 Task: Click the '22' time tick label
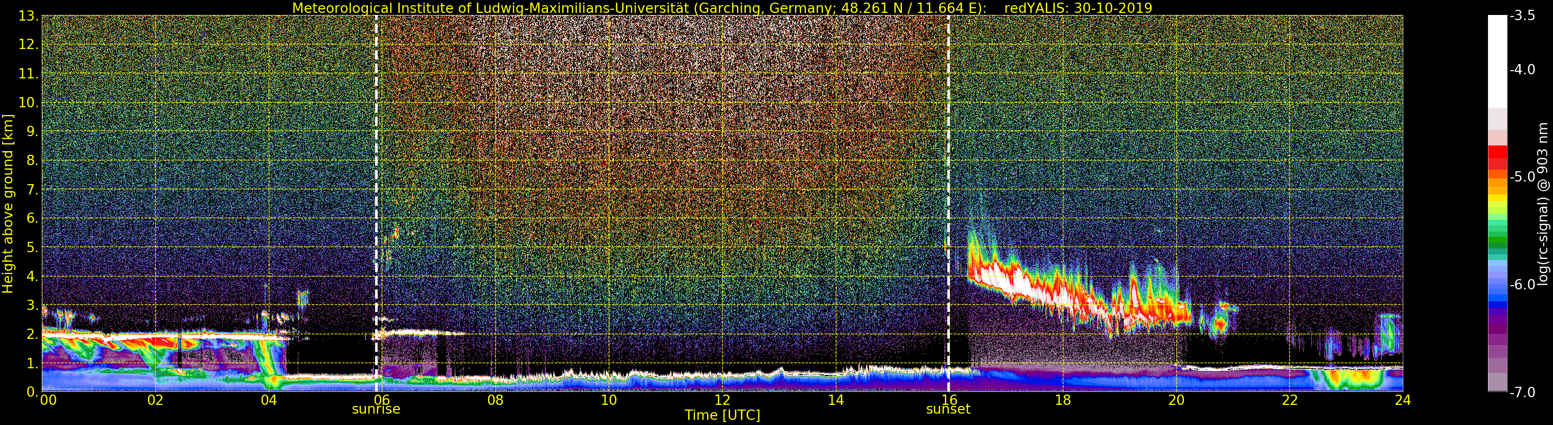[1289, 400]
